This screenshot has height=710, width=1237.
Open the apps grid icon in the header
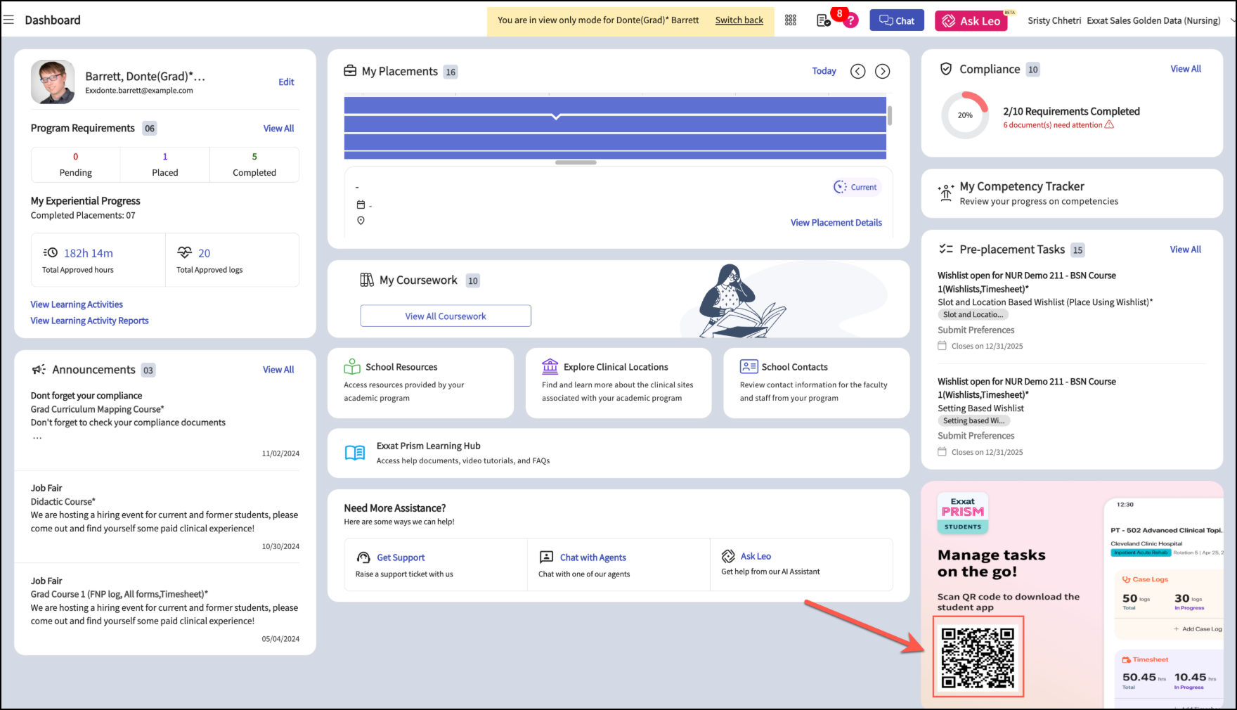click(790, 20)
